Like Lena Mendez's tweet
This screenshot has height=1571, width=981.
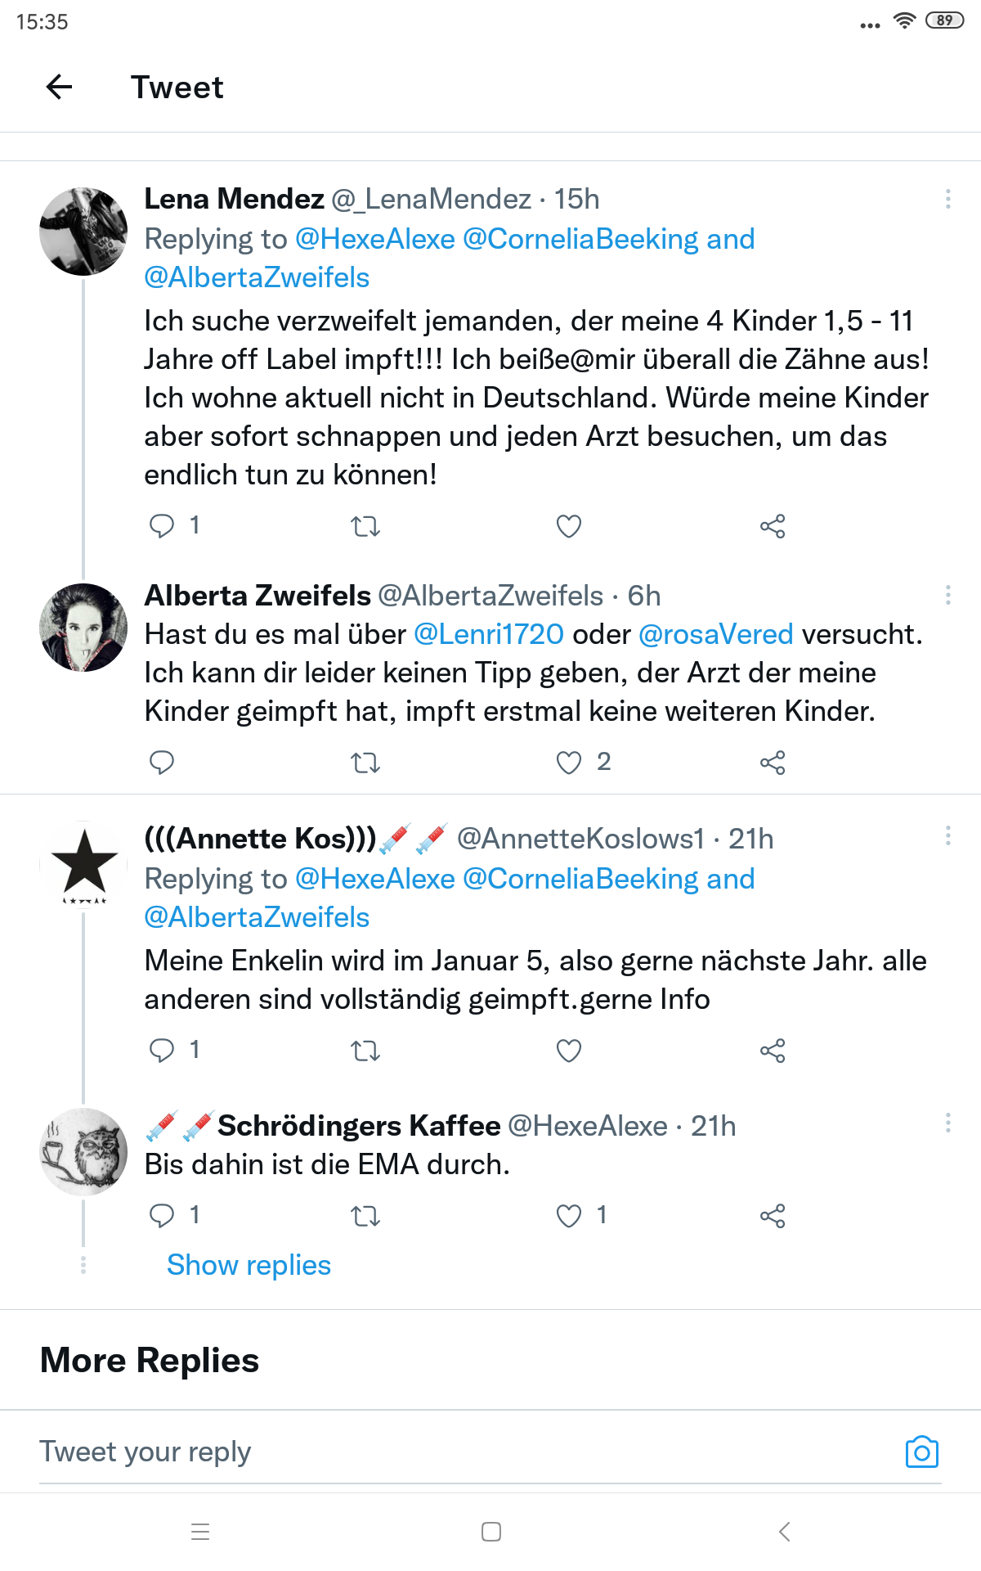(568, 526)
